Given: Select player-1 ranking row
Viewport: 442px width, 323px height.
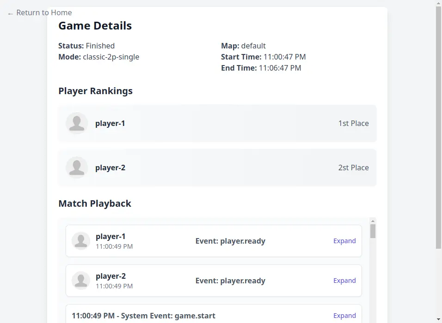Looking at the screenshot, I should pyautogui.click(x=217, y=123).
